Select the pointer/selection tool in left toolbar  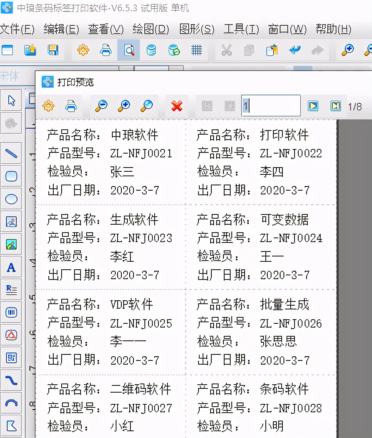(x=11, y=100)
